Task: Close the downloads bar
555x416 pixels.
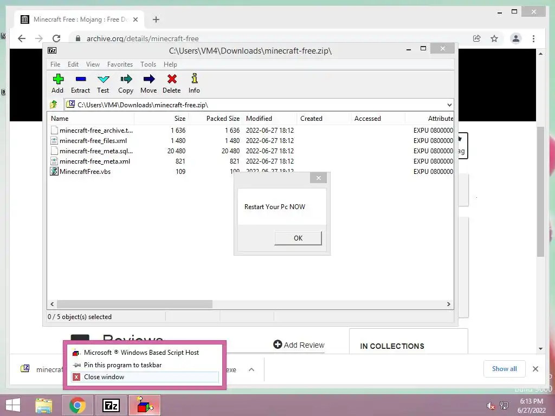Action: coord(535,369)
